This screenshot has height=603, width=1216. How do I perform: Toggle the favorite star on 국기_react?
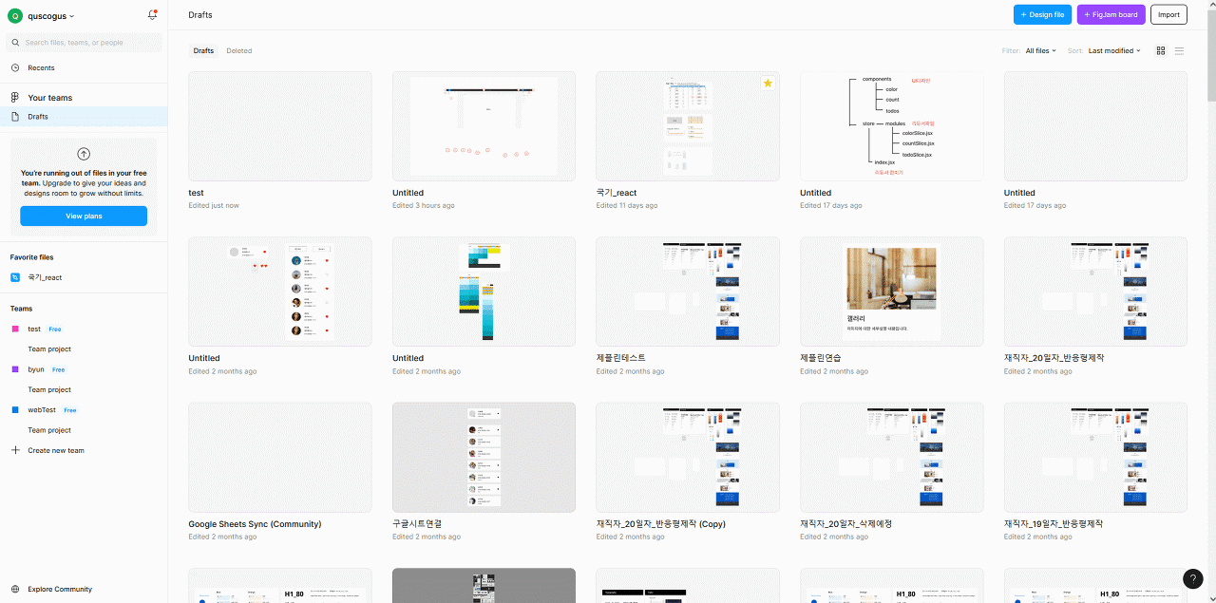pyautogui.click(x=768, y=84)
